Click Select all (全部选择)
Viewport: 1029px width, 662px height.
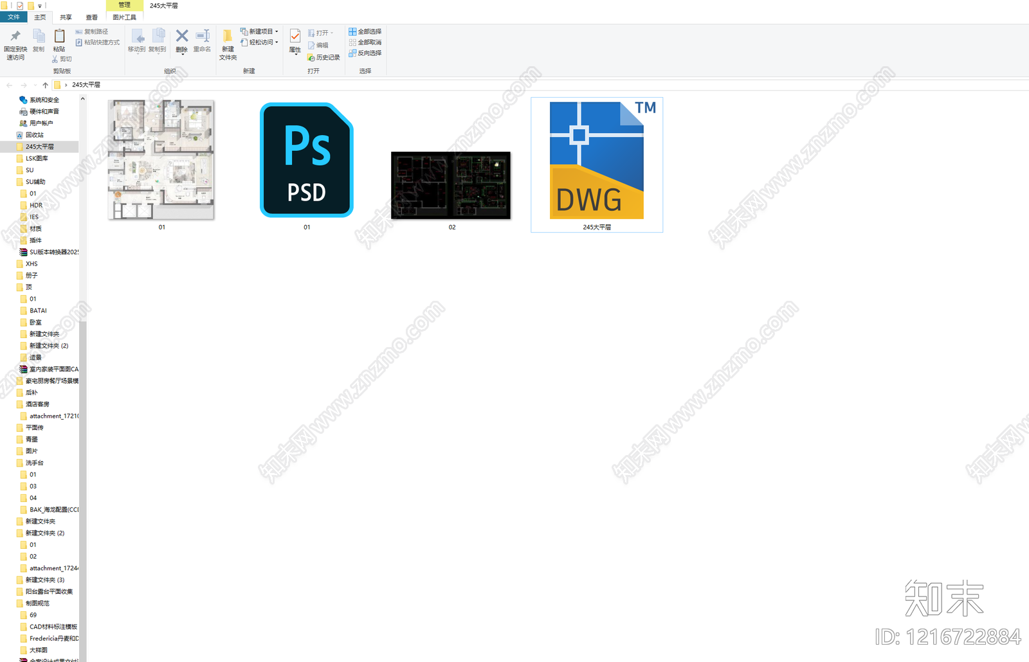point(365,31)
